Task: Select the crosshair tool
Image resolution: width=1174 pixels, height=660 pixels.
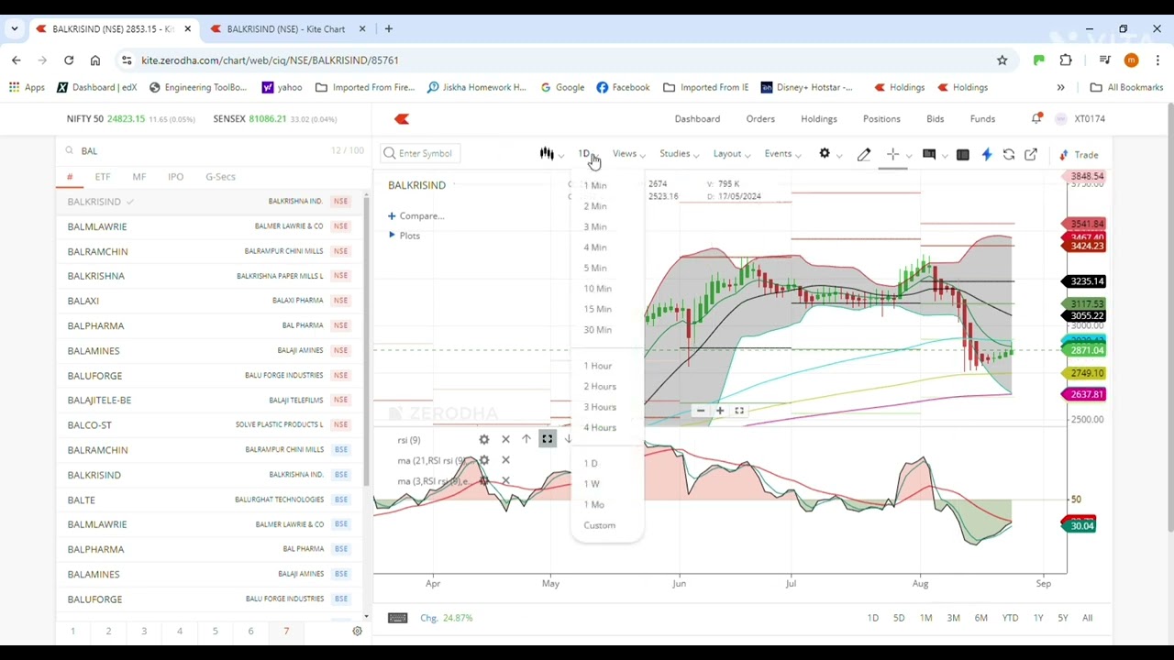Action: click(892, 154)
